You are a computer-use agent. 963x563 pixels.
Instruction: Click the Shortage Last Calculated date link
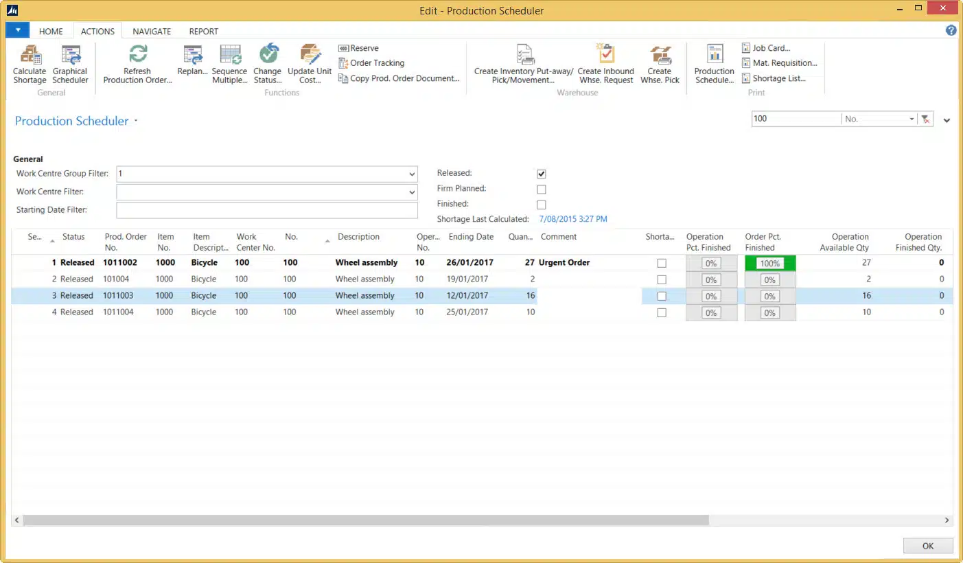tap(573, 219)
